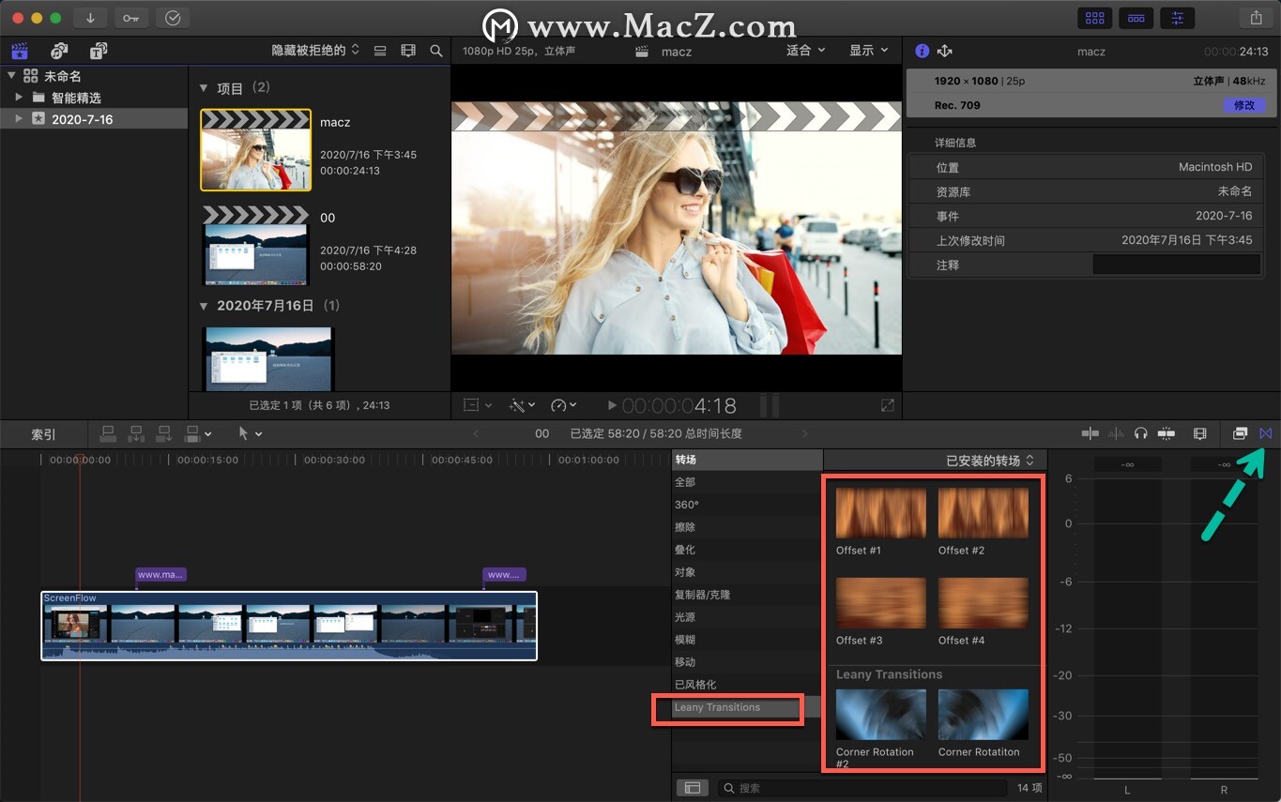This screenshot has width=1281, height=802.
Task: Go back in timeline history
Action: point(476,433)
